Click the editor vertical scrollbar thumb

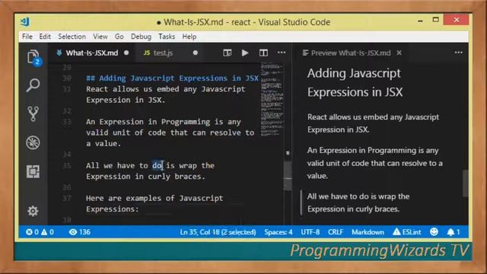pos(288,175)
